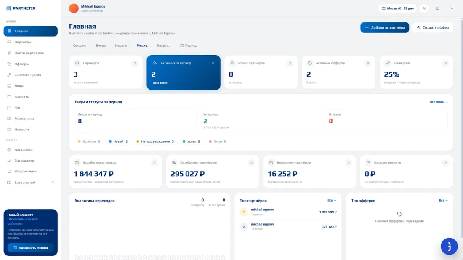Filter by Отказ status chip

pyautogui.click(x=218, y=141)
